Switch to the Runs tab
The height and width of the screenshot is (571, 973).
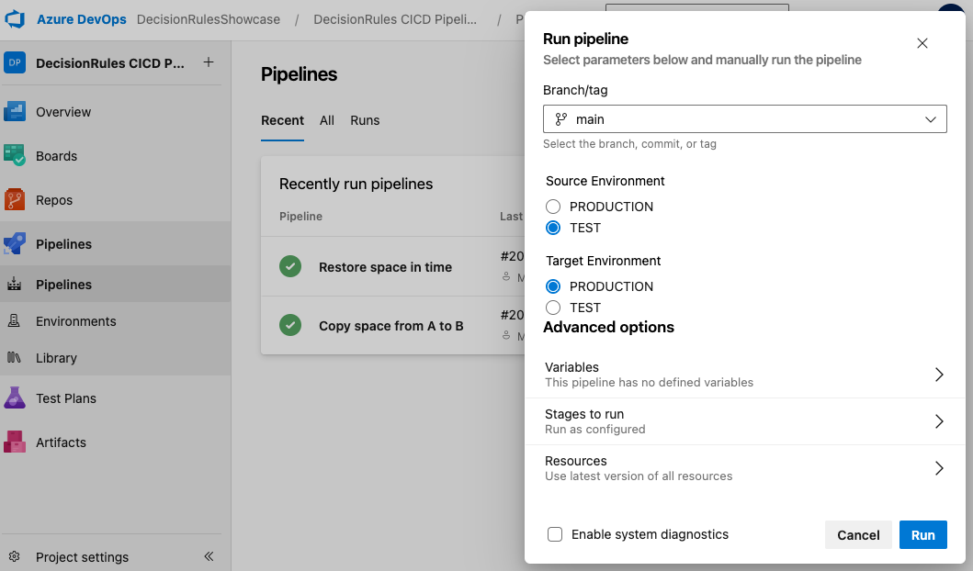[x=365, y=120]
